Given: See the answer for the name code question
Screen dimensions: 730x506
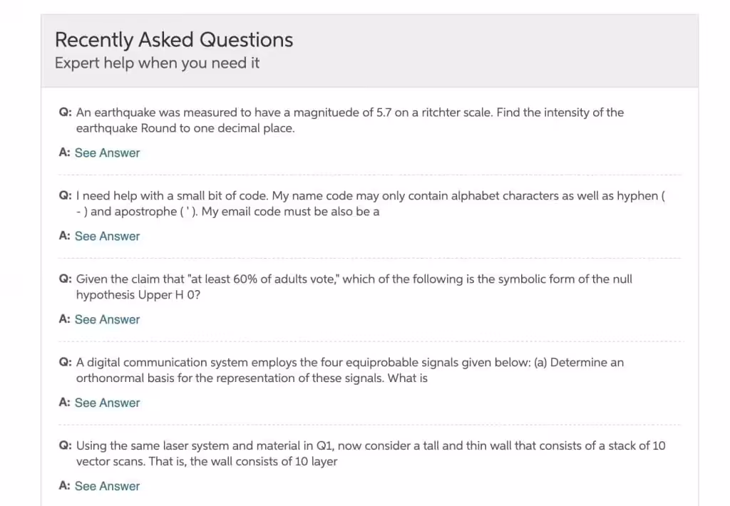Looking at the screenshot, I should 107,236.
